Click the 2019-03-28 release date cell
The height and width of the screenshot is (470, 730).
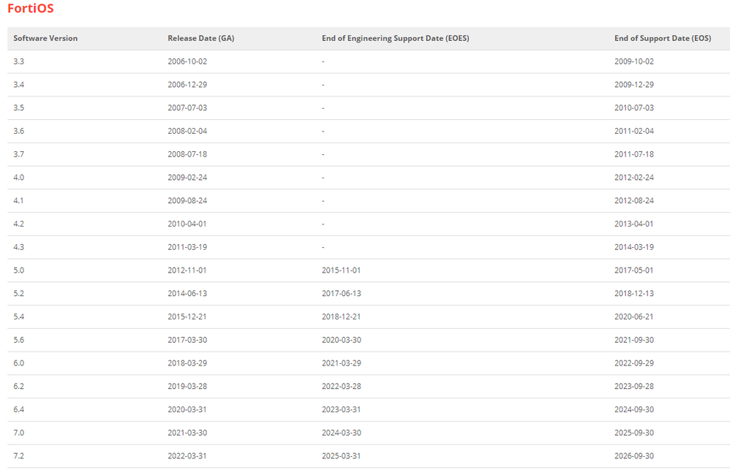[187, 387]
